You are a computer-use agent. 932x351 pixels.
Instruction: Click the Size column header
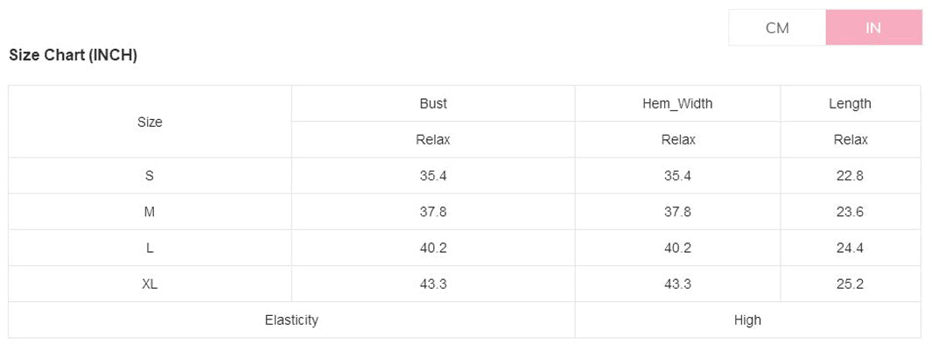150,123
